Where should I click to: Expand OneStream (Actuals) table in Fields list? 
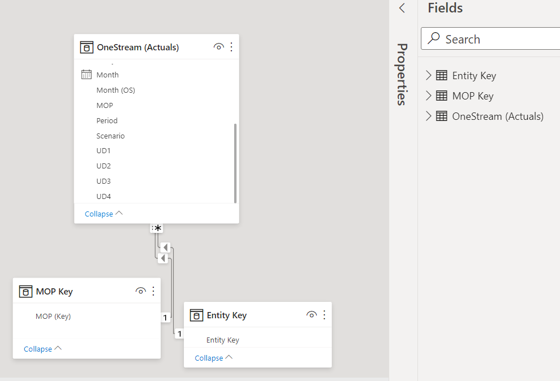coord(429,116)
